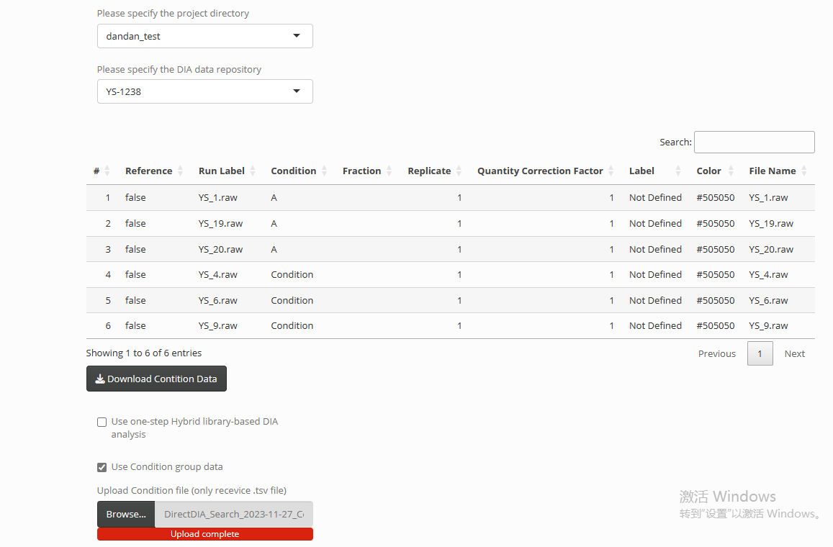The height and width of the screenshot is (547, 833).
Task: Click the Previous pagination link
Action: click(716, 354)
